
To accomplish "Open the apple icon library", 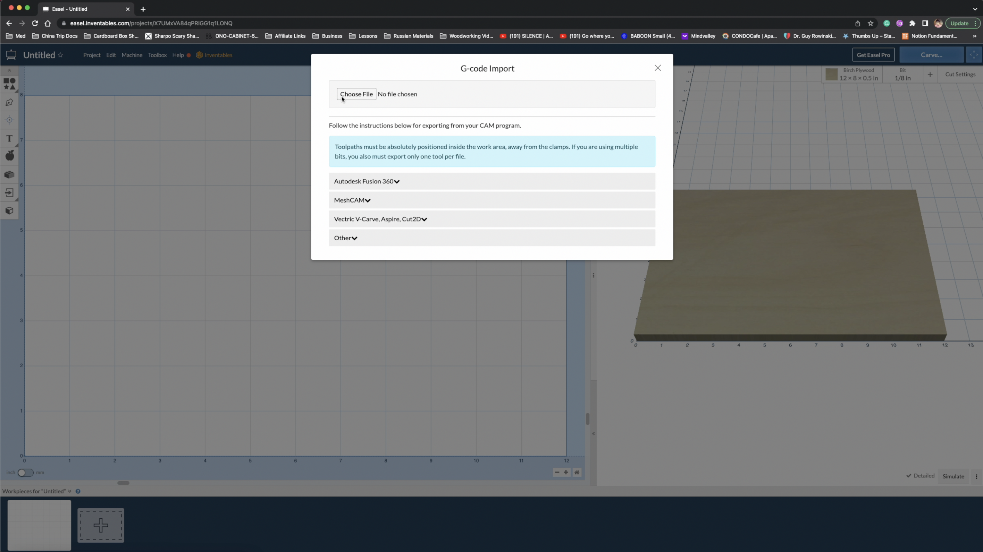I will pyautogui.click(x=9, y=156).
